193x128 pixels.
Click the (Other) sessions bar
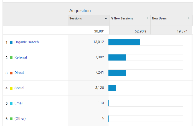pos(146,119)
